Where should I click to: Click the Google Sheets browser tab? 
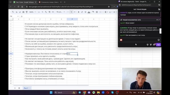[x=25, y=2]
